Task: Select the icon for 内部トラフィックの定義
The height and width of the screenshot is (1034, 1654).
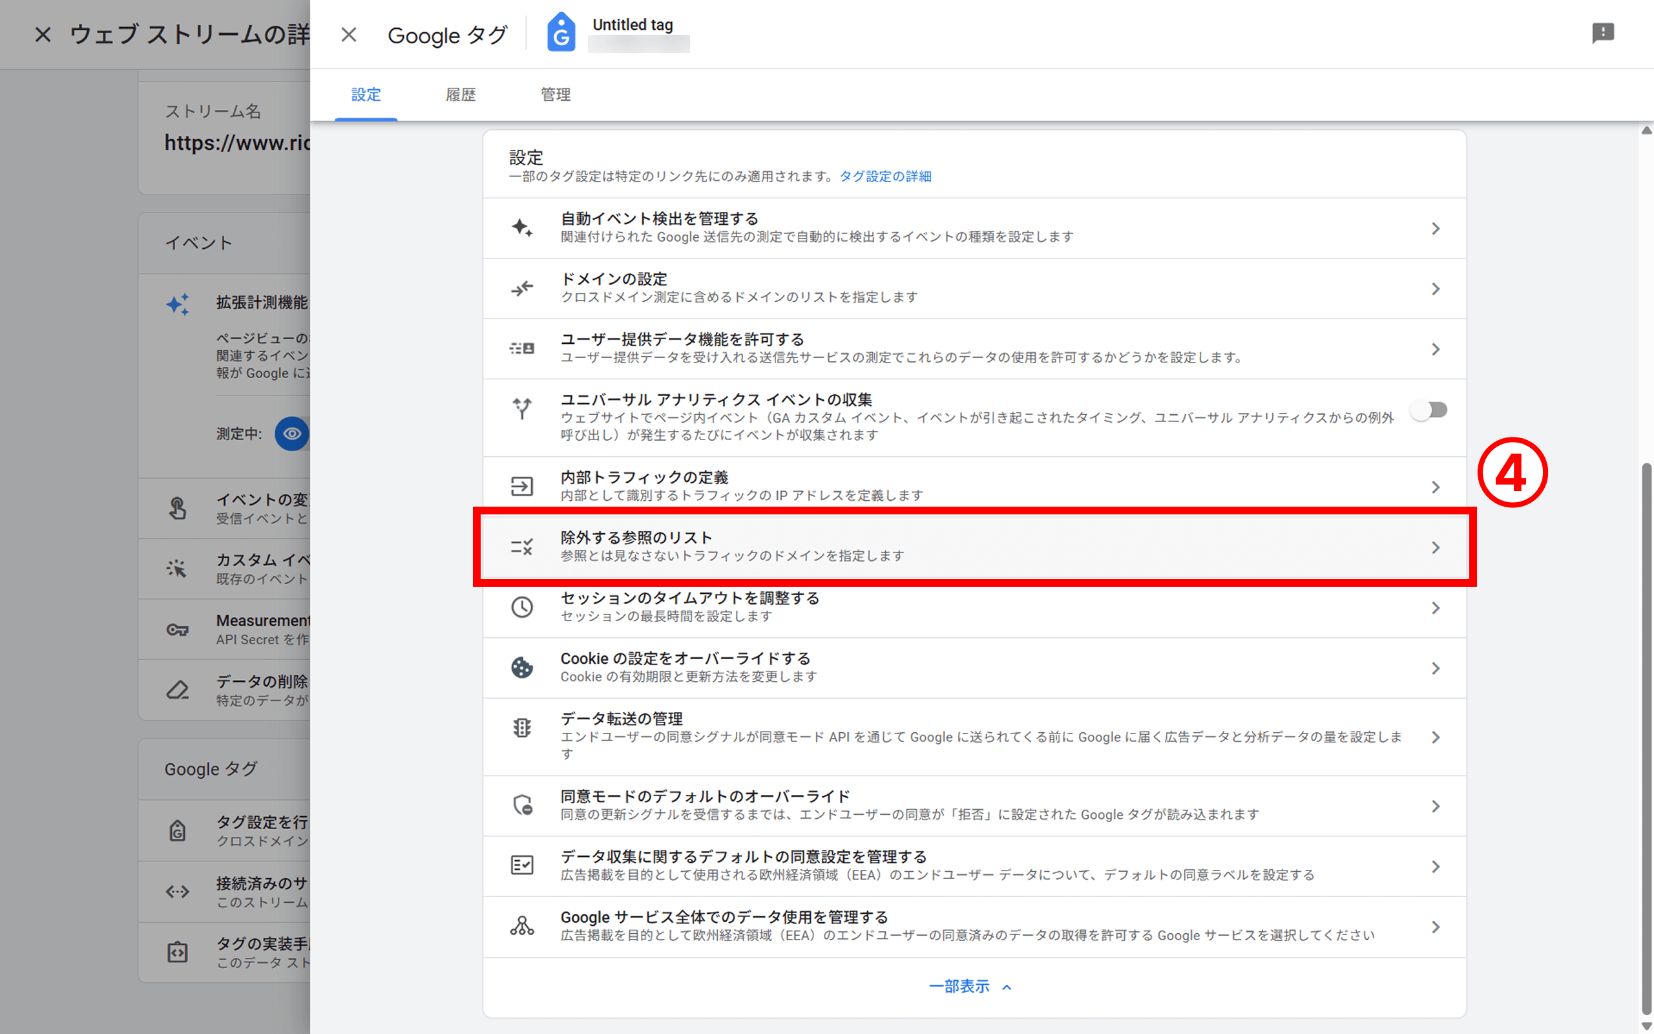Action: click(x=522, y=485)
